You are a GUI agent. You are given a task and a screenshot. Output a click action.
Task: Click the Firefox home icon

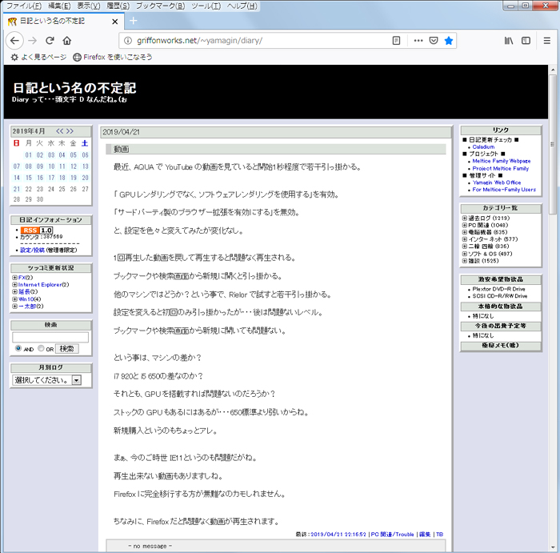67,41
